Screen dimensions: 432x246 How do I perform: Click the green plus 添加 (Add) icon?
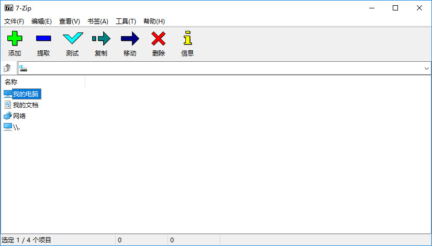[15, 38]
